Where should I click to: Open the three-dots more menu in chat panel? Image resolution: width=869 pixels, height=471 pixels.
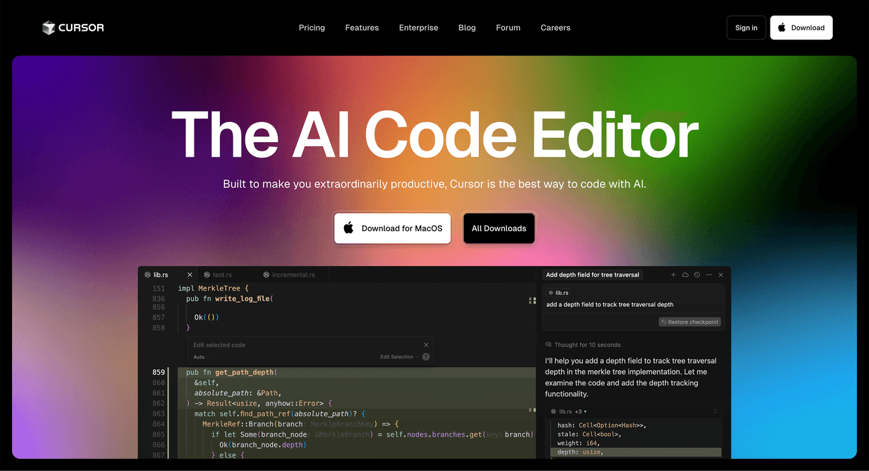click(709, 275)
